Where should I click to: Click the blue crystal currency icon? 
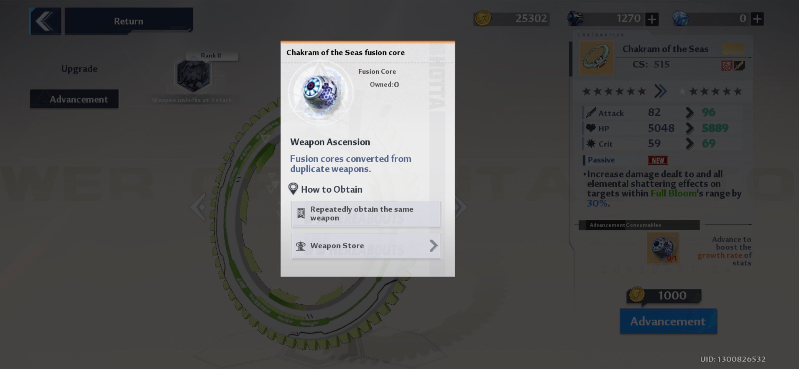(x=681, y=19)
